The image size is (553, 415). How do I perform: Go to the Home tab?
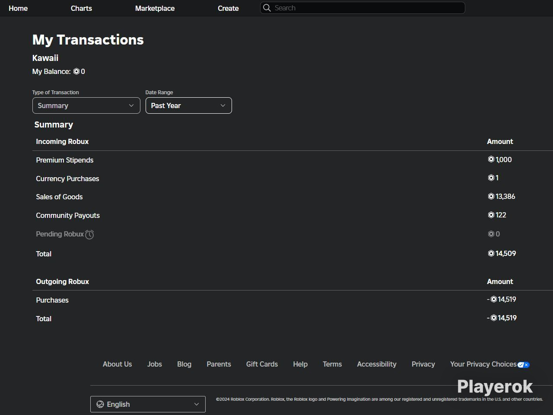pos(18,8)
